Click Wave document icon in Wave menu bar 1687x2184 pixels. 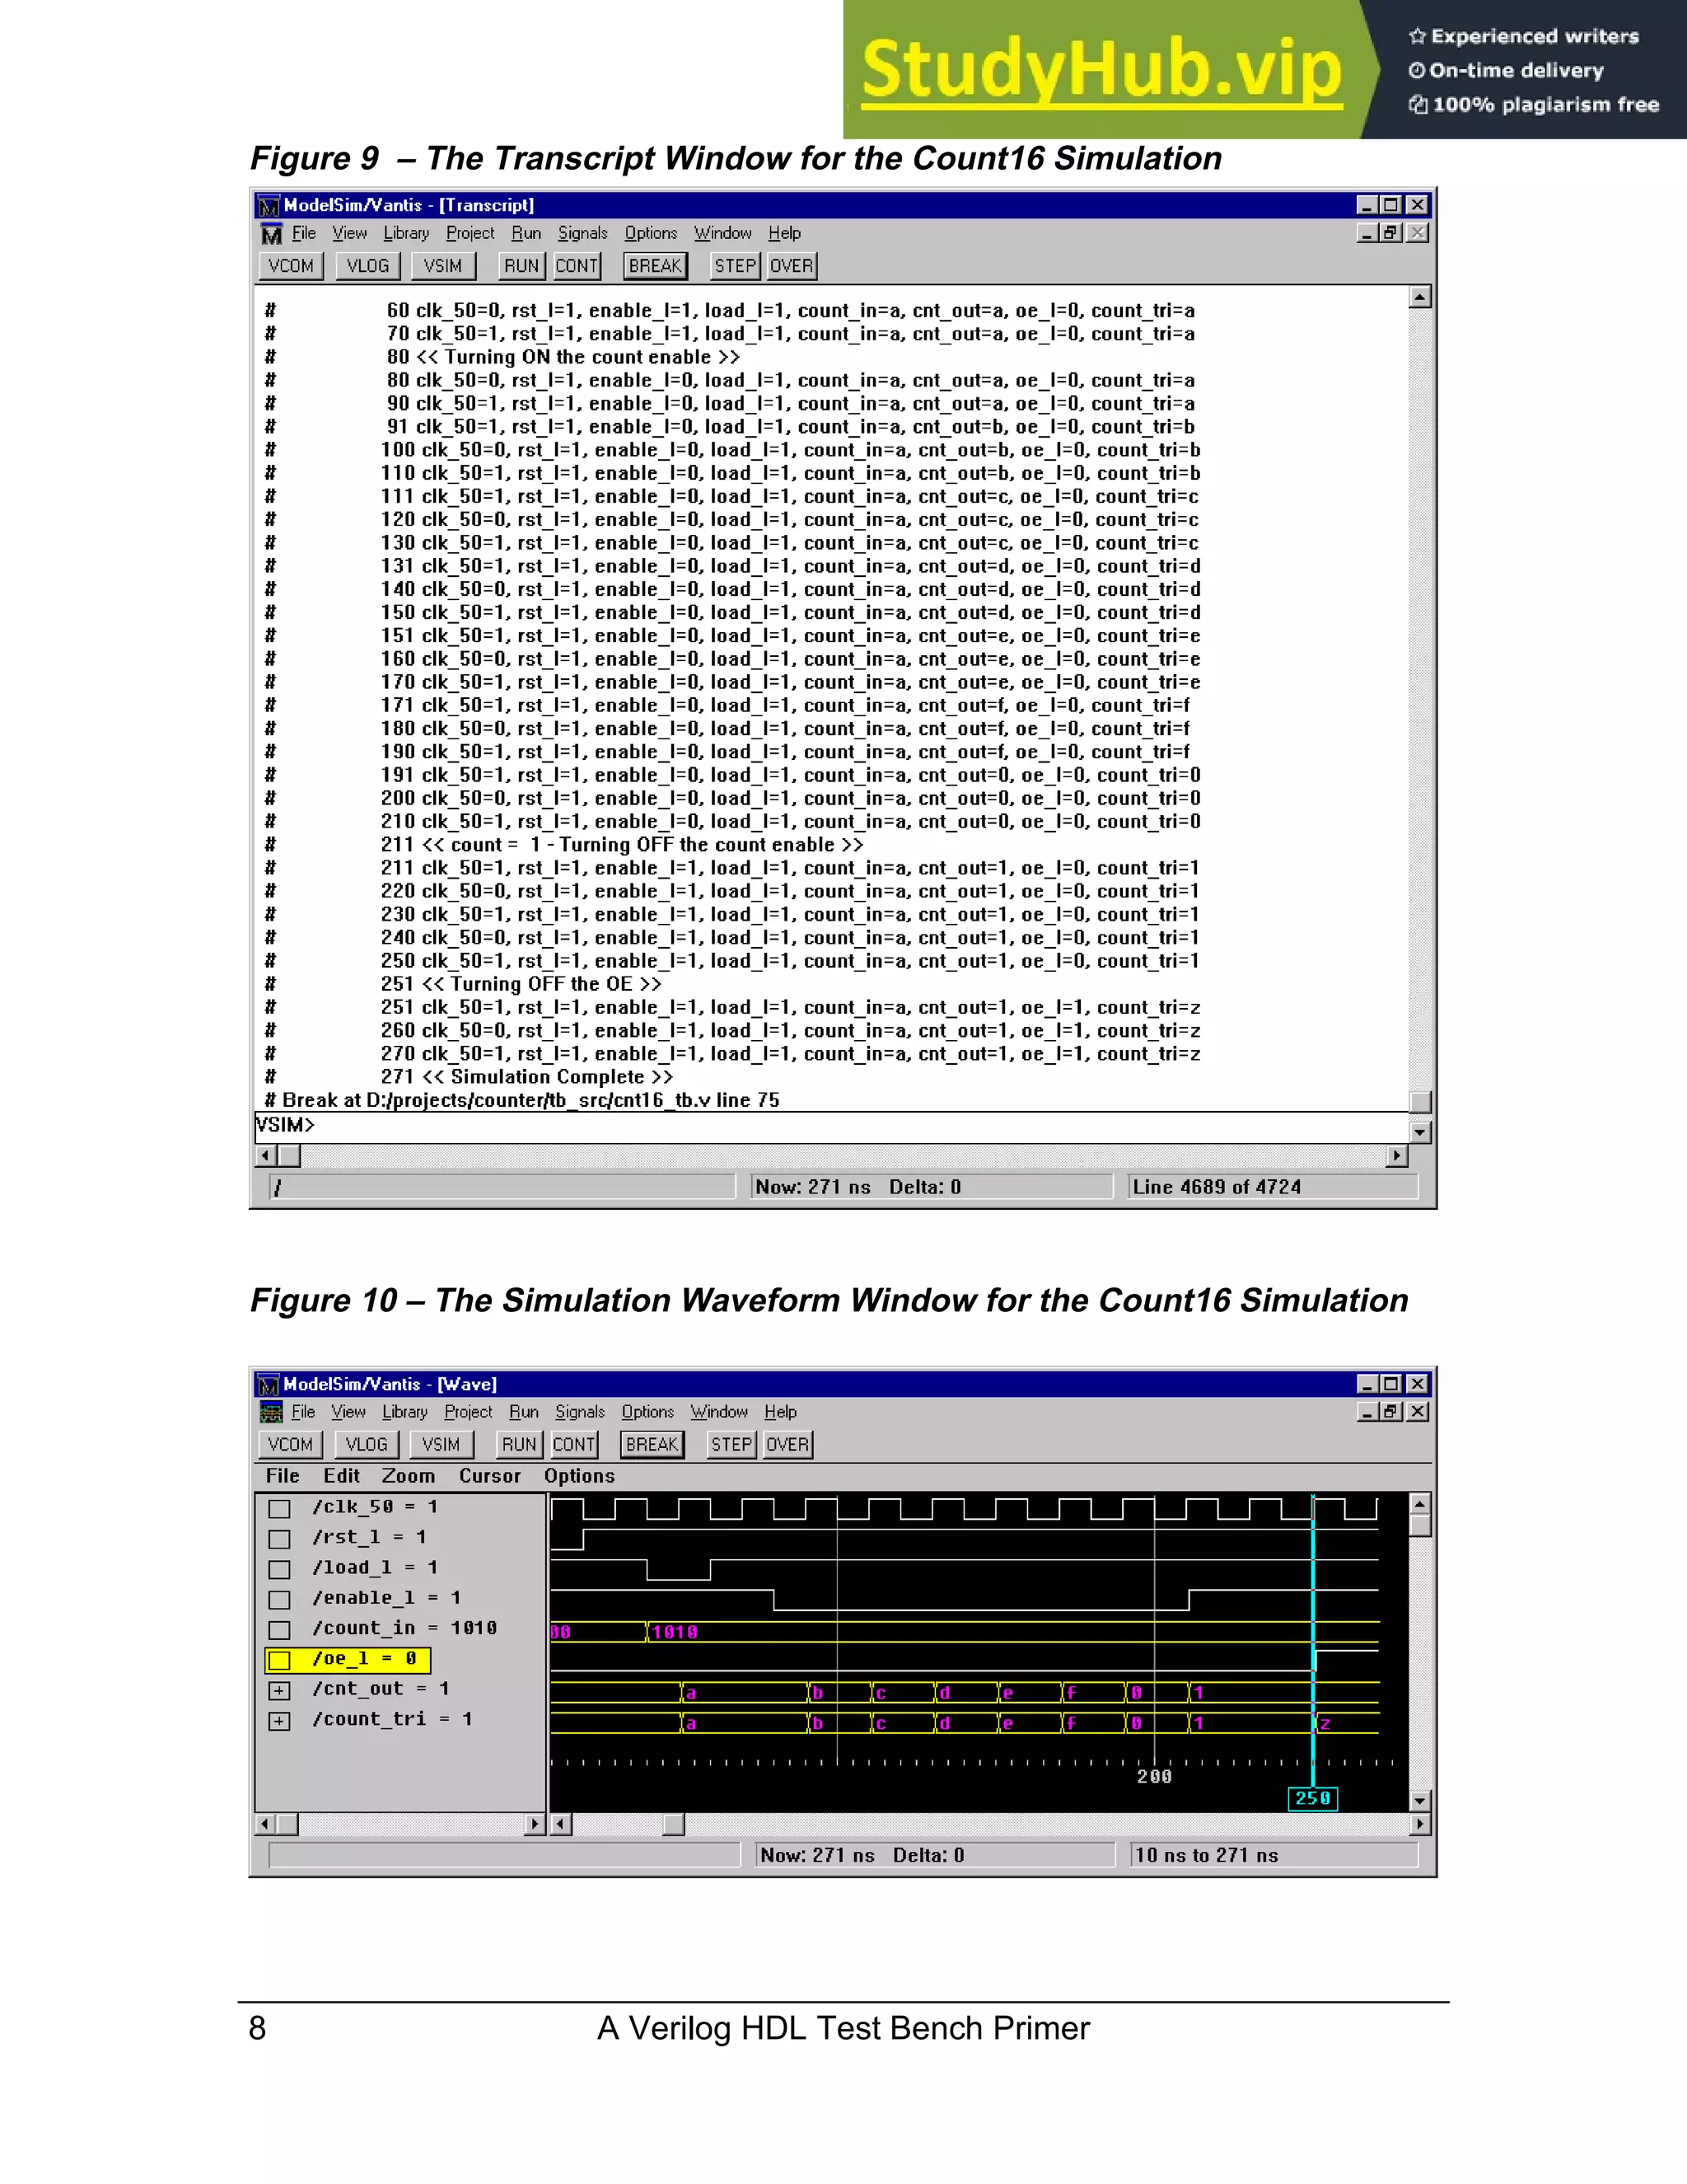click(x=271, y=1412)
